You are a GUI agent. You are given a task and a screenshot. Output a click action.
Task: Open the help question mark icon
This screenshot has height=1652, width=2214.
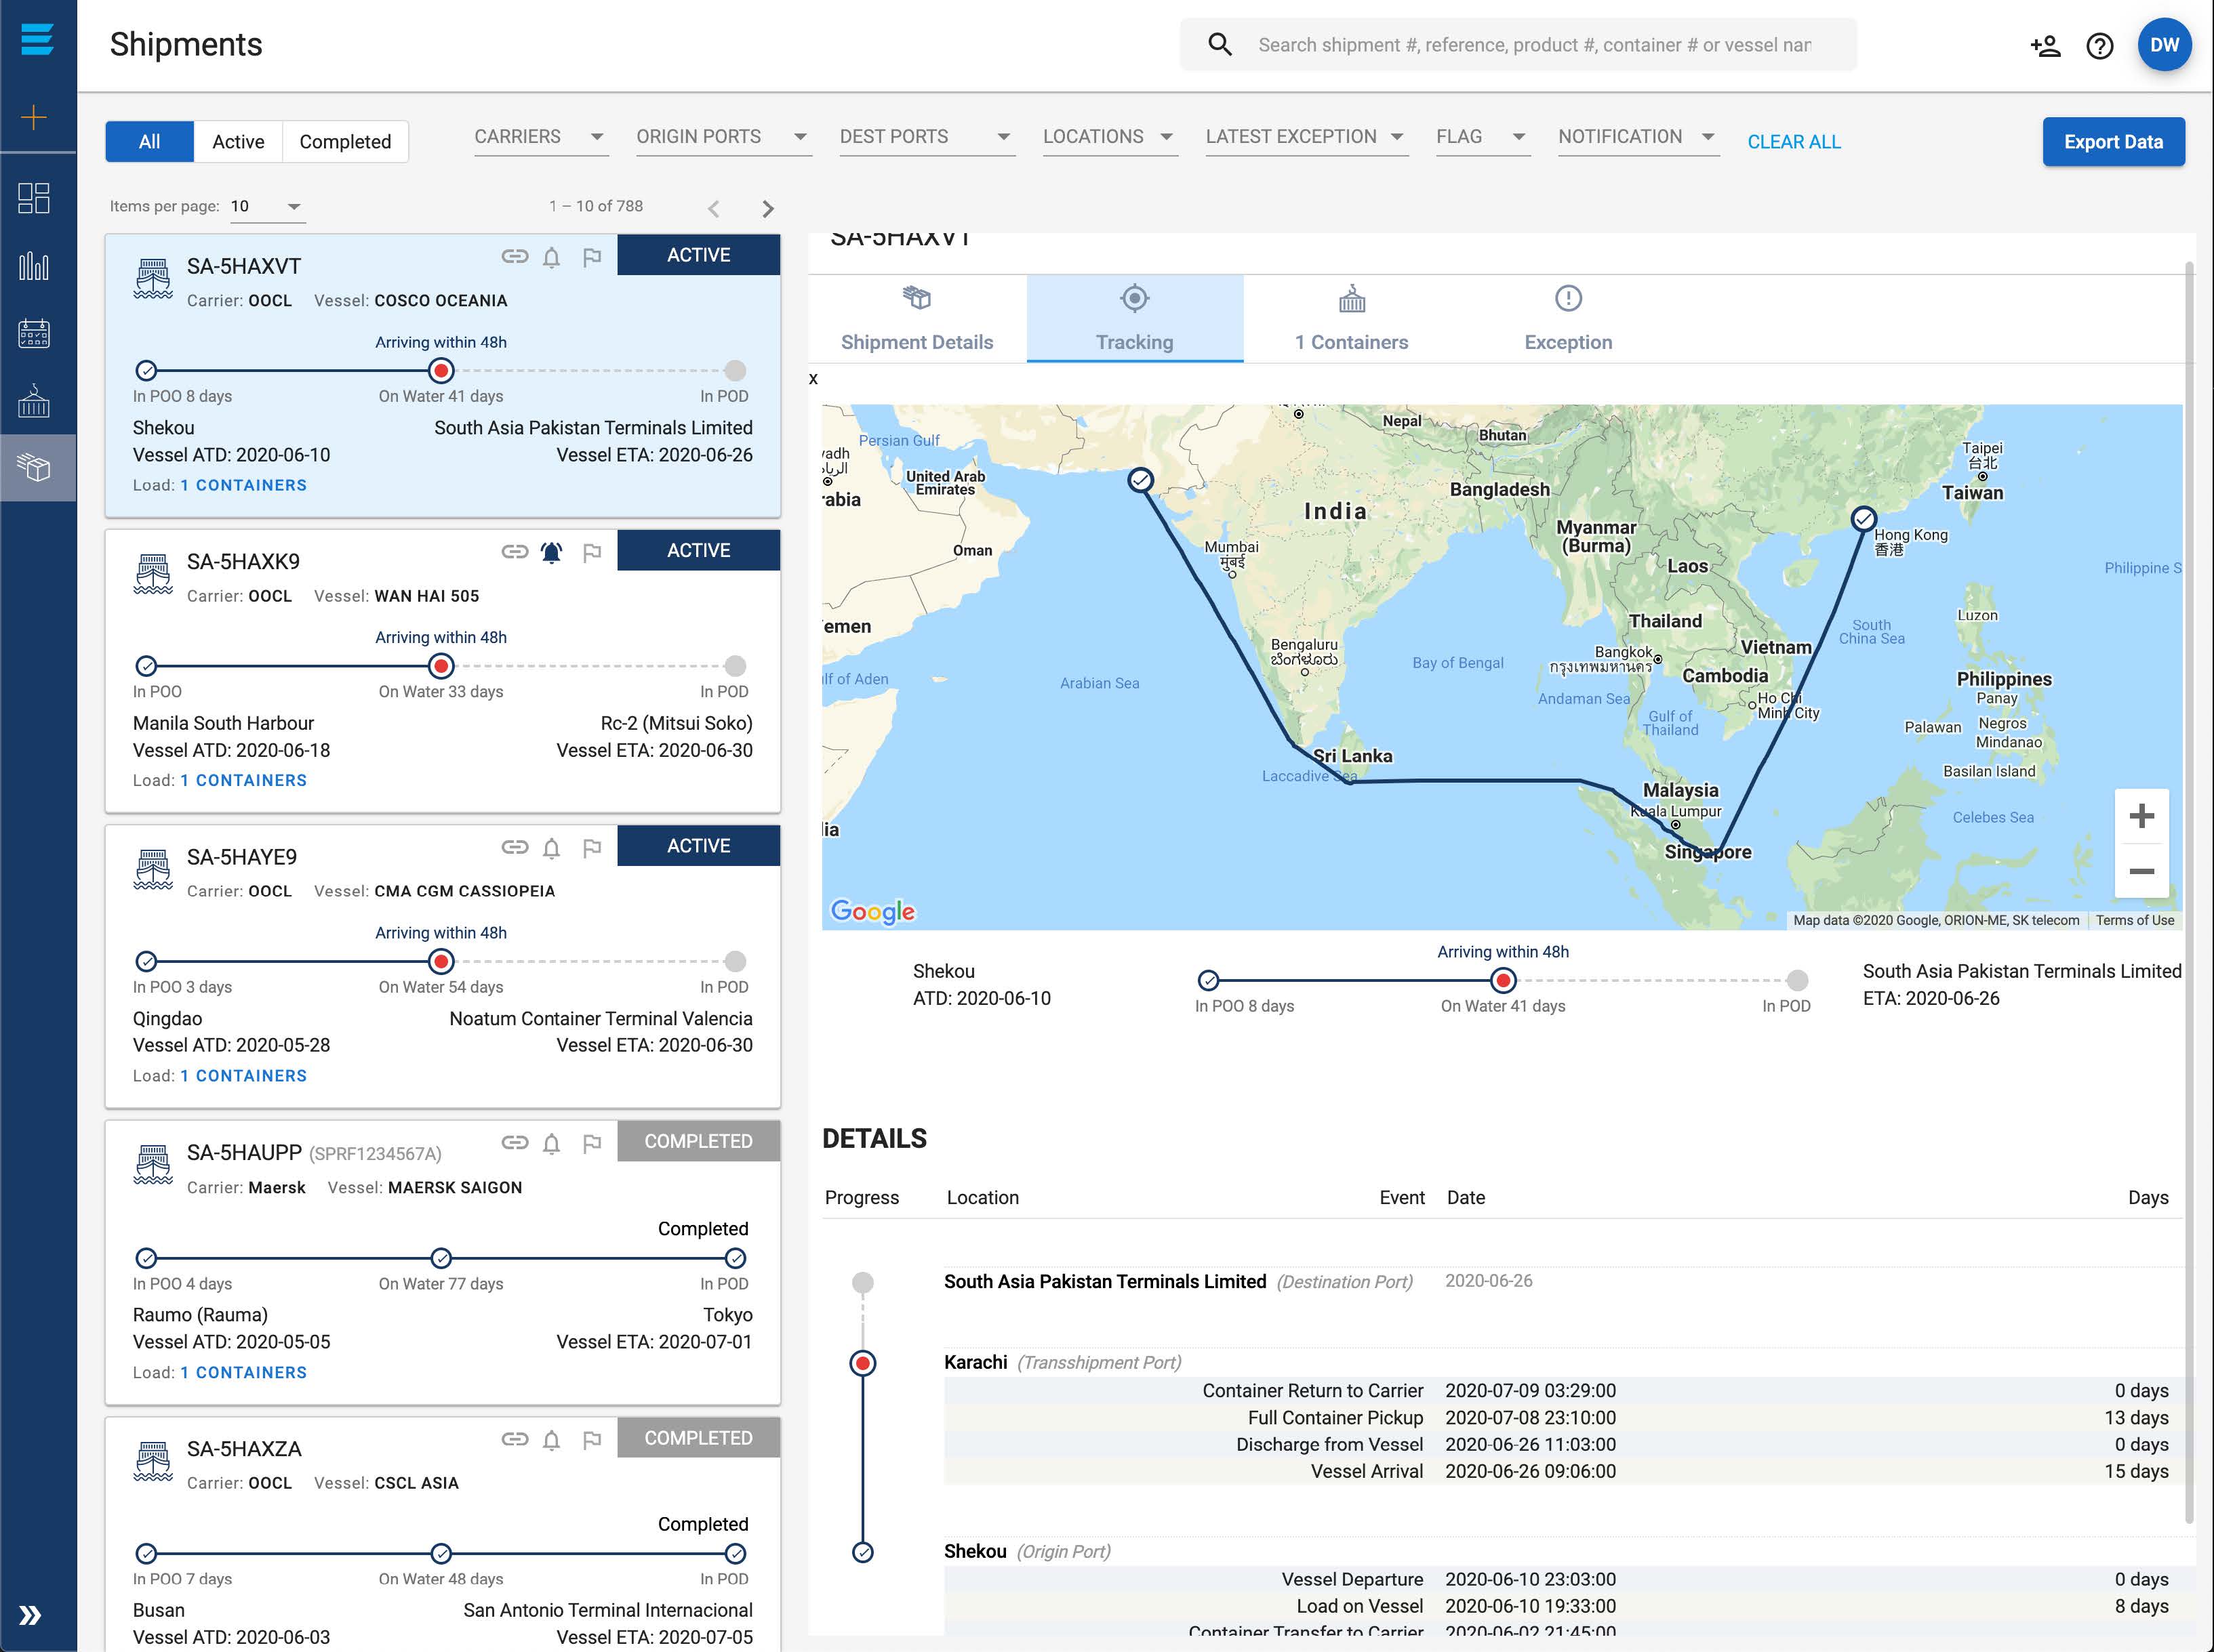click(x=2099, y=45)
